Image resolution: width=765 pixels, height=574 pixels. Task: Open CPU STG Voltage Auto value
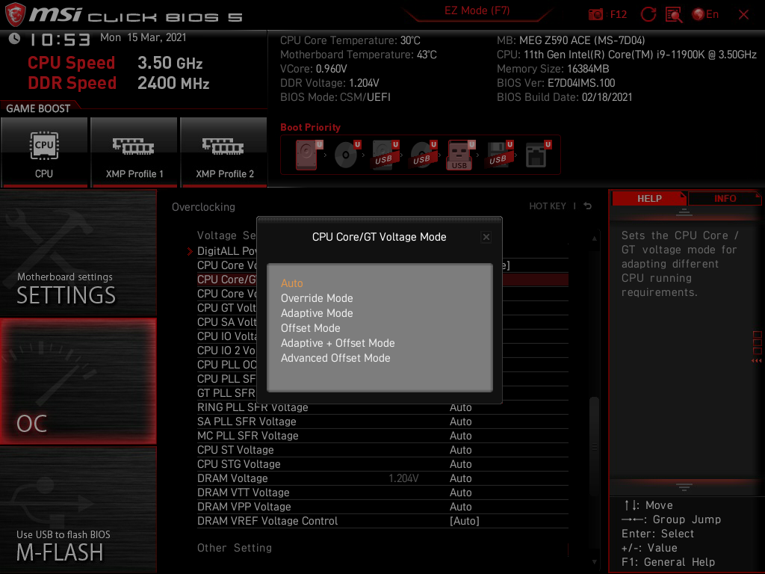[x=460, y=464]
